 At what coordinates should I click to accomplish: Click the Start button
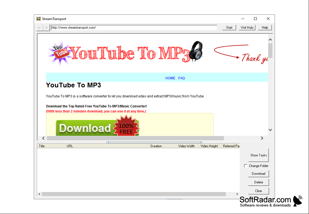229,28
